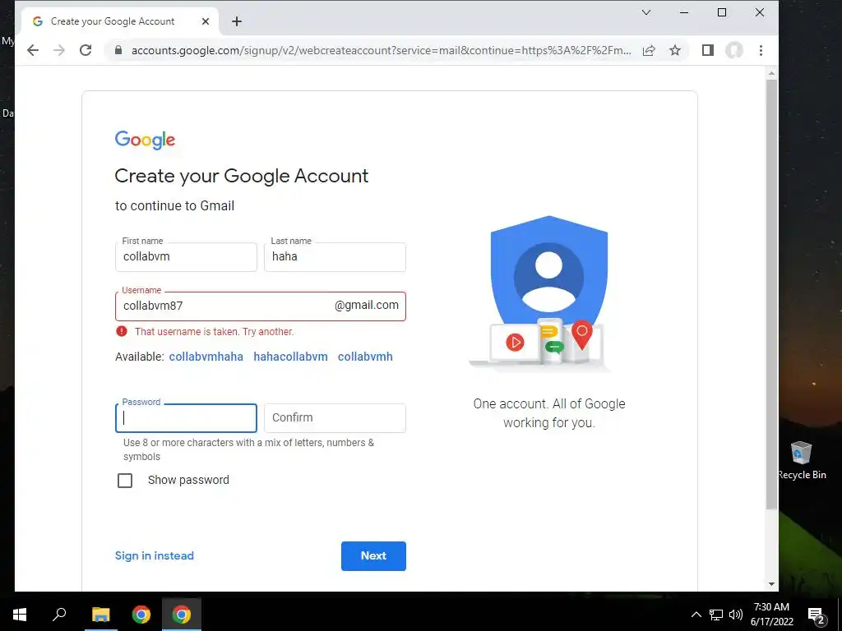Share this page via the share icon

pos(649,50)
